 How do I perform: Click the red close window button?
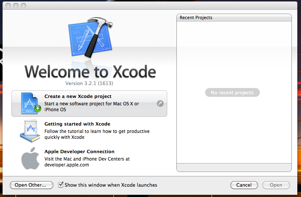(8, 6)
